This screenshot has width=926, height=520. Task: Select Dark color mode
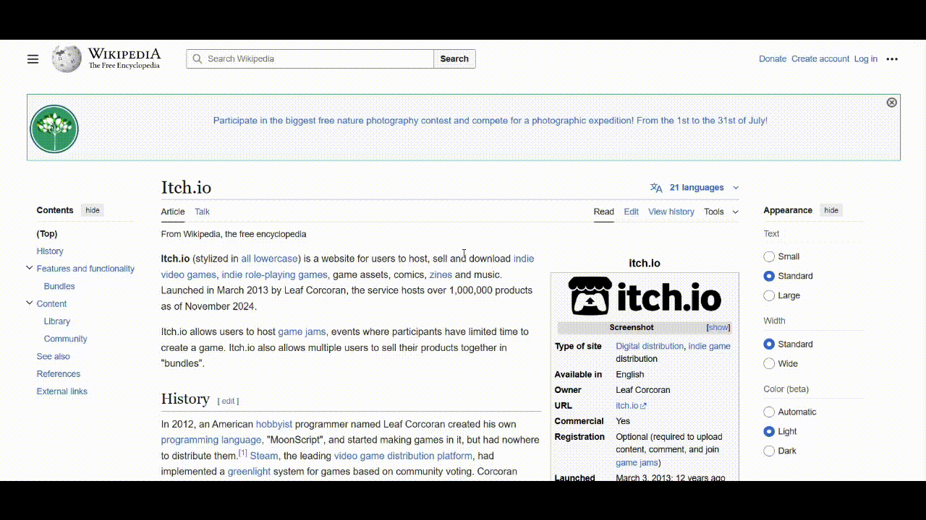point(769,451)
